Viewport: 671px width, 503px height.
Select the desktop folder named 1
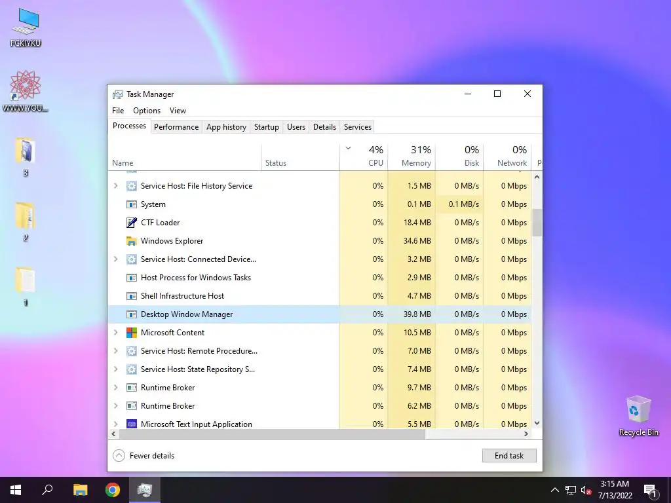pos(26,287)
